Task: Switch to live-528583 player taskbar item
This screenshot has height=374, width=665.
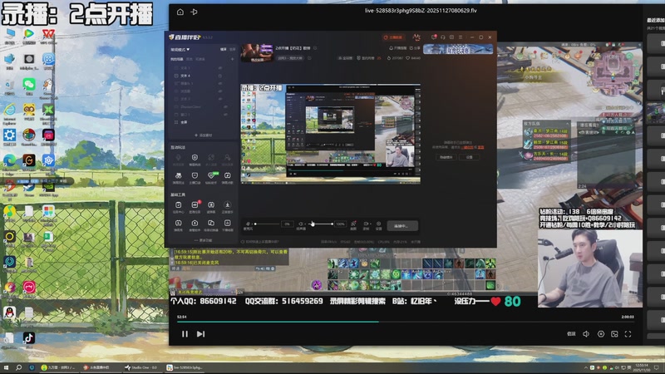Action: [x=185, y=367]
